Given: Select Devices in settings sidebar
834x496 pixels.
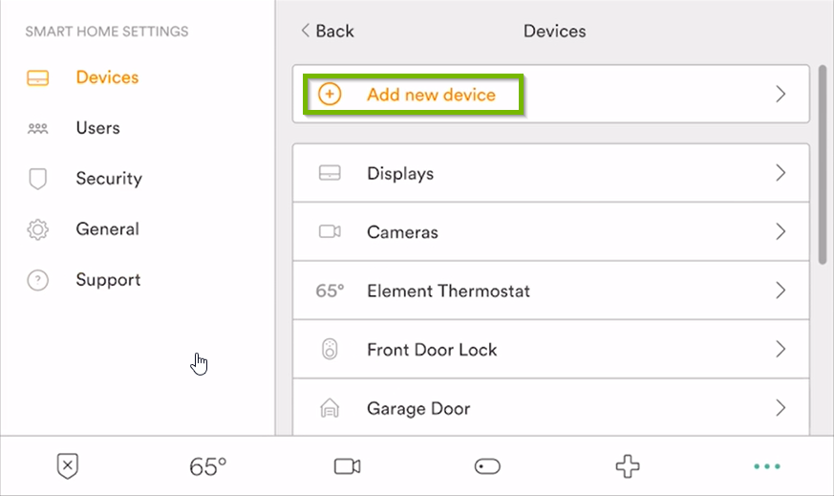Looking at the screenshot, I should 107,77.
